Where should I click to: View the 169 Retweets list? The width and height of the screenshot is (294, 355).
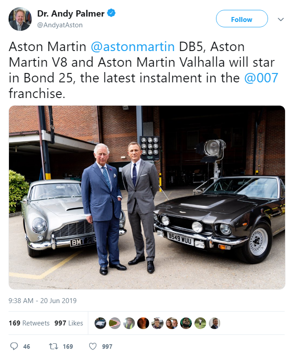coord(29,323)
